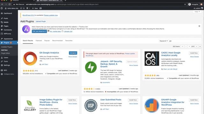The image size is (204, 114).
Task: Open More Details for GA Google Analytics
Action: tap(73, 57)
